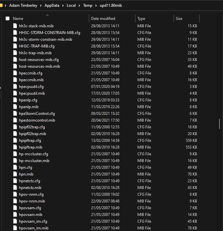223x231 pixels.
Task: Click file icon of hpeStormControl.cfg
Action: coord(15,114)
